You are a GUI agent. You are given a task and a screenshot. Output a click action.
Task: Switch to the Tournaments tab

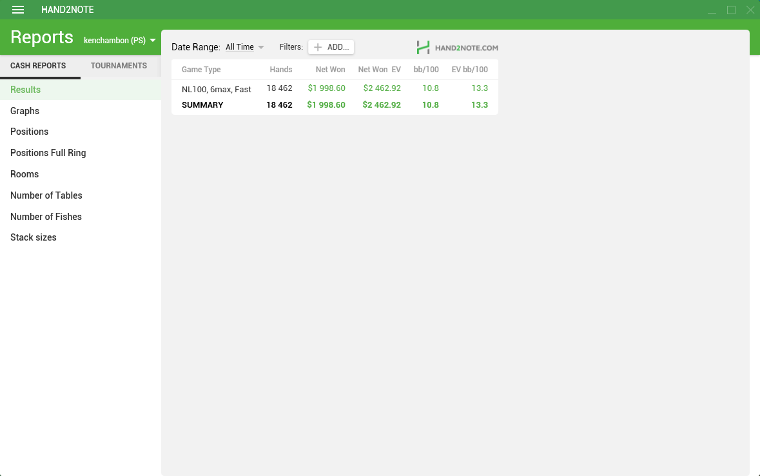(119, 66)
